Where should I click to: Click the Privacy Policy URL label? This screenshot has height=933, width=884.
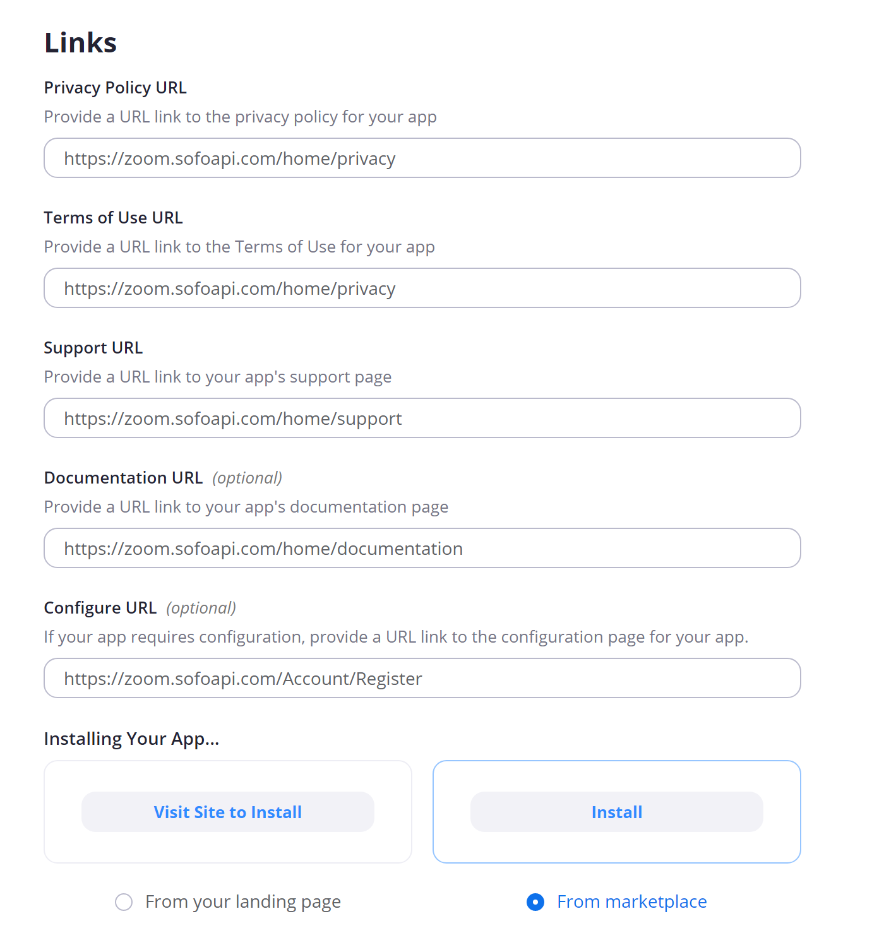(116, 88)
